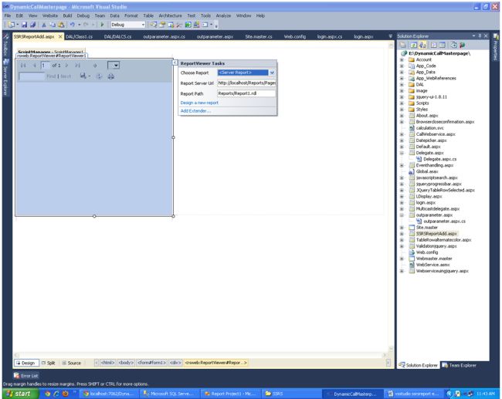Click Solution Explorer's grayed Properties icon
Viewport: 502px width, 399px height.
402,45
